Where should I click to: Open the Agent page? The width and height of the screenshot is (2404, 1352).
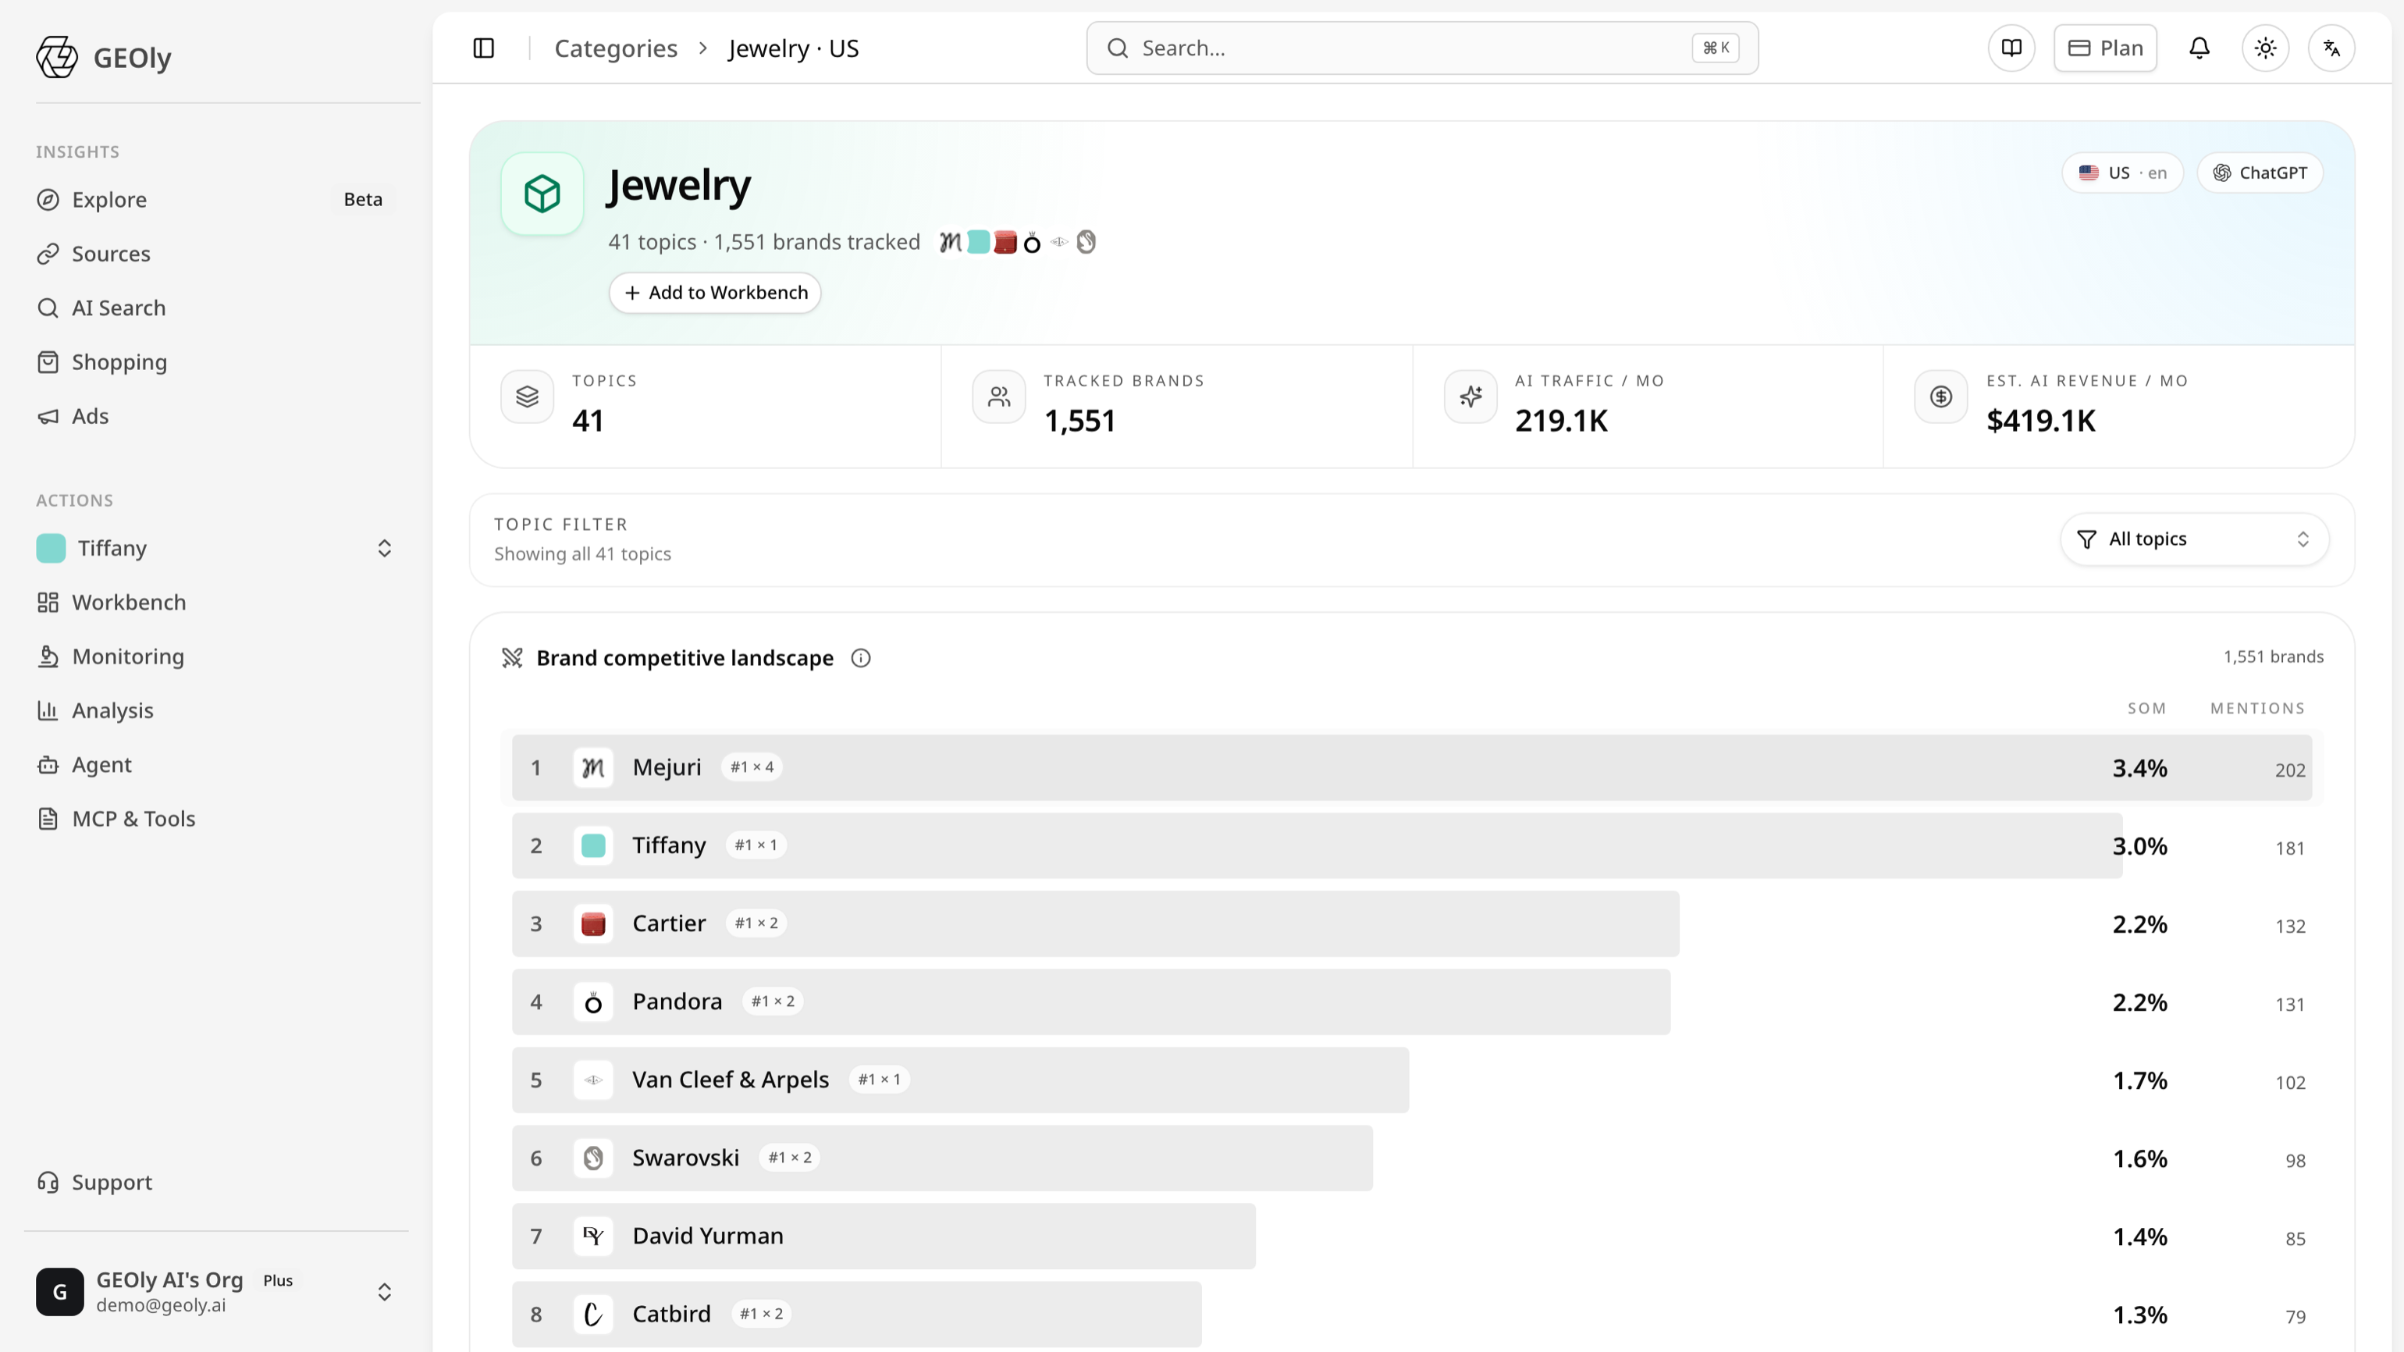pos(216,765)
